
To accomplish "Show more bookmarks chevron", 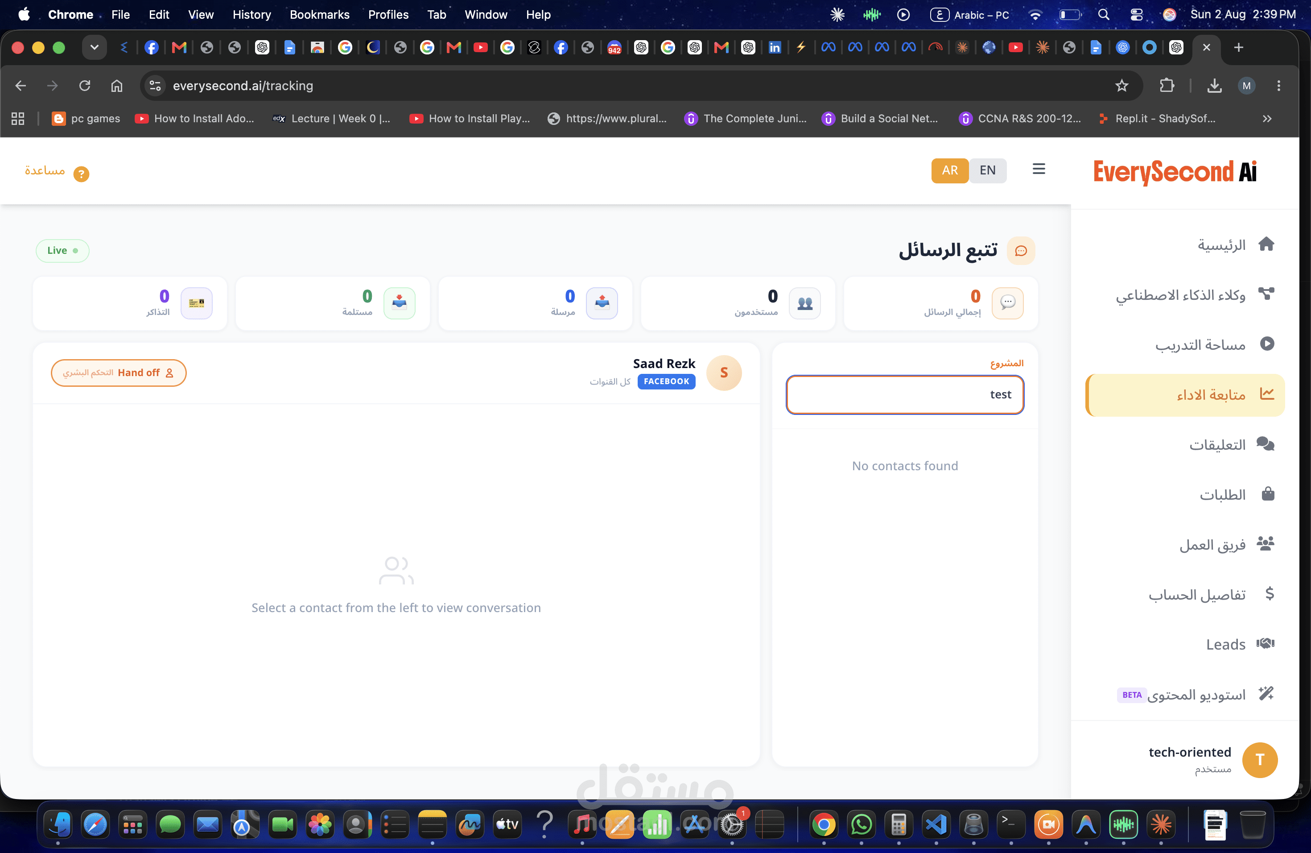I will click(1267, 119).
